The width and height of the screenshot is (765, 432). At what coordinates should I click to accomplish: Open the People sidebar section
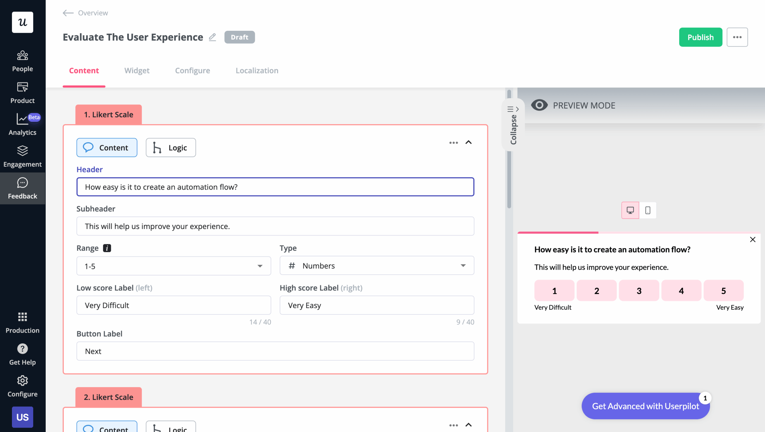[22, 61]
